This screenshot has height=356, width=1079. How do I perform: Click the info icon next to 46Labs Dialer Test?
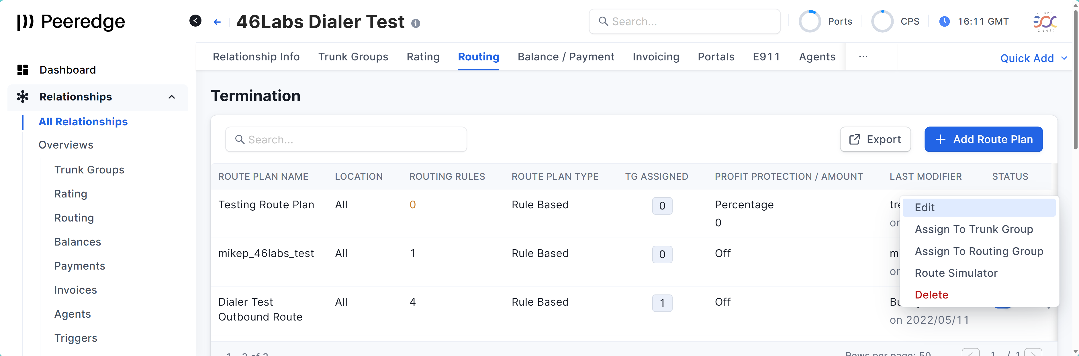[x=416, y=23]
